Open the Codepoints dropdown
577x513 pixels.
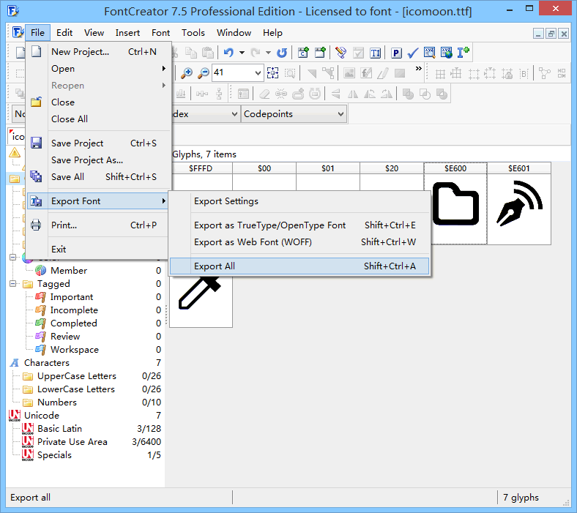point(294,114)
